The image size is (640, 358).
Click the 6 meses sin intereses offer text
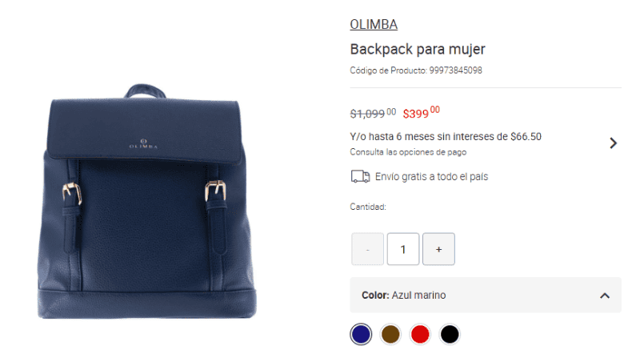pos(446,136)
